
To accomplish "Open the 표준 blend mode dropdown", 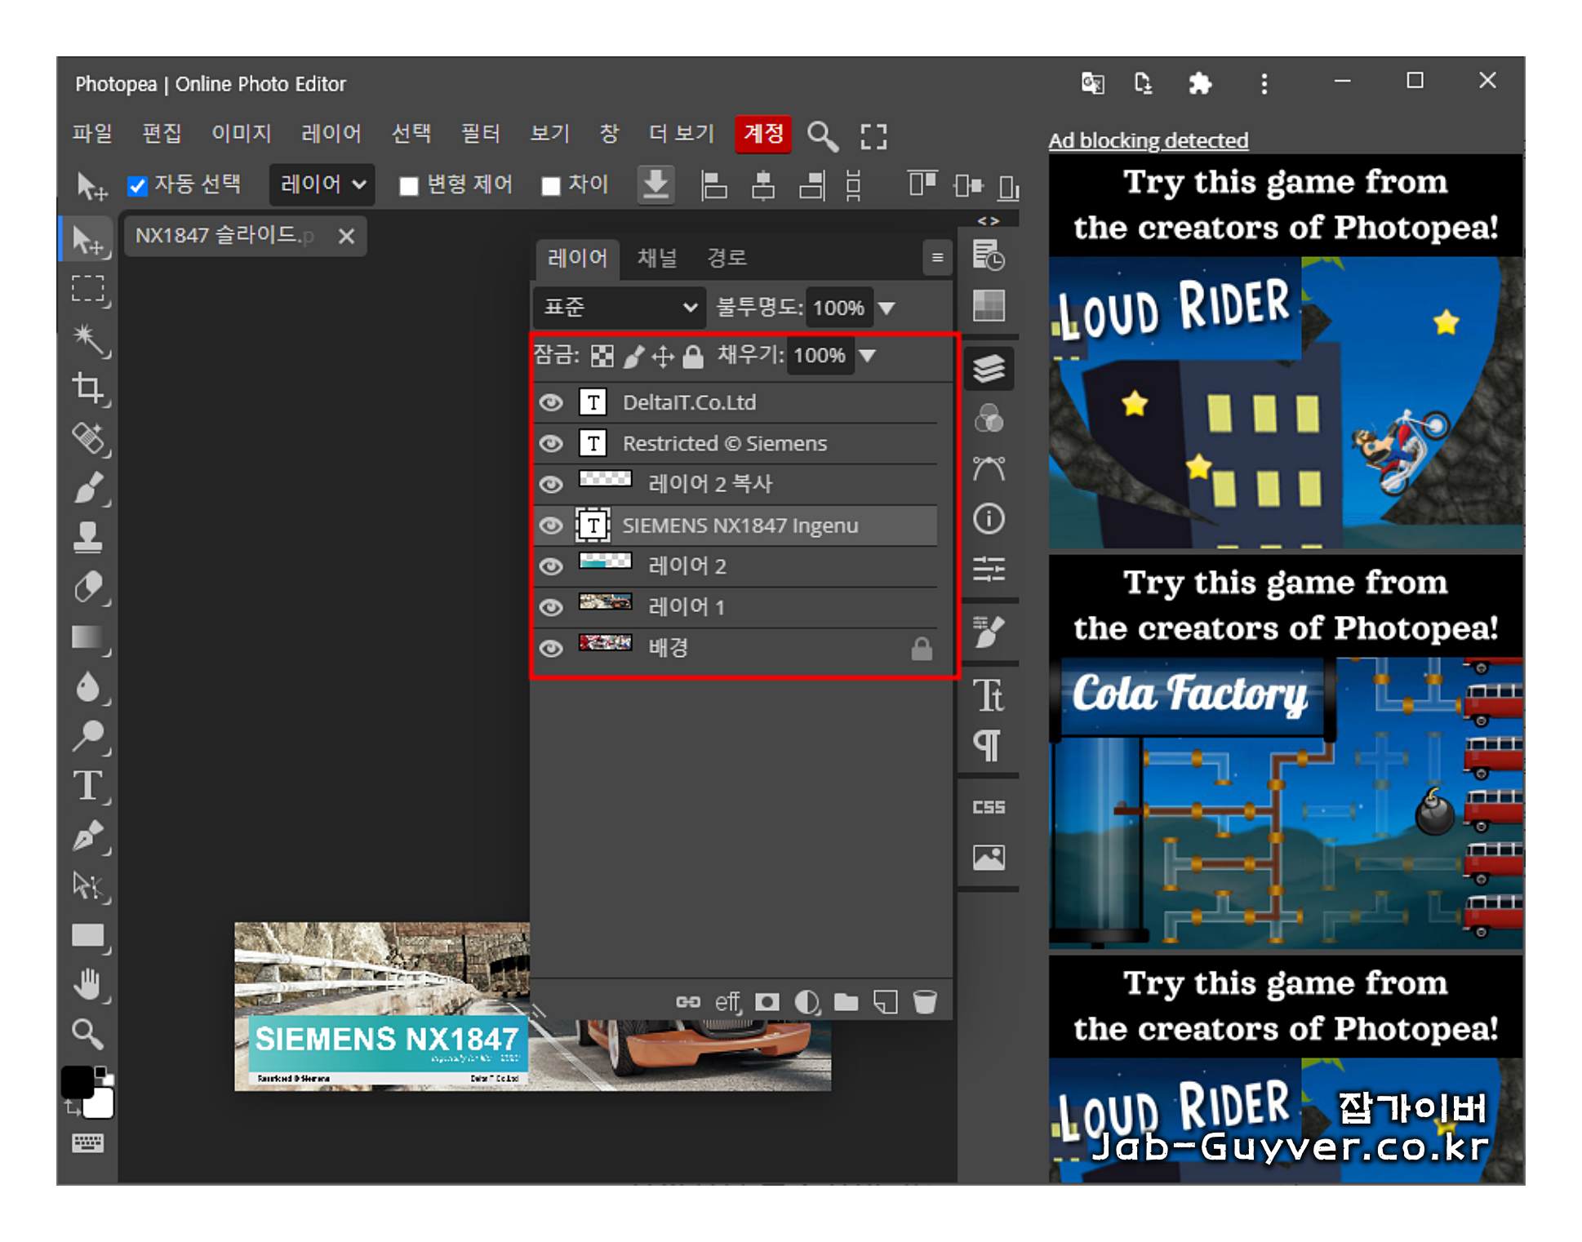I will [x=620, y=308].
